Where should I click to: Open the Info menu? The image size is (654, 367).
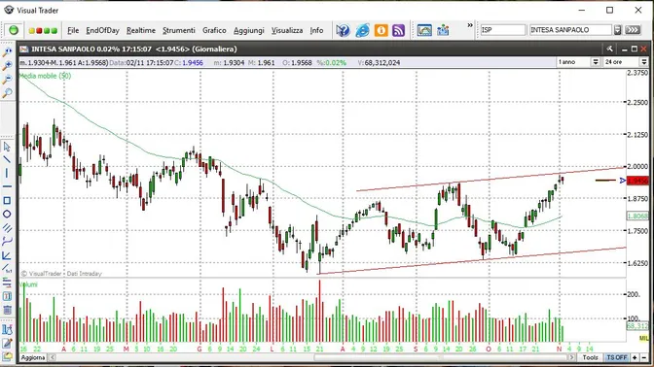click(x=316, y=30)
